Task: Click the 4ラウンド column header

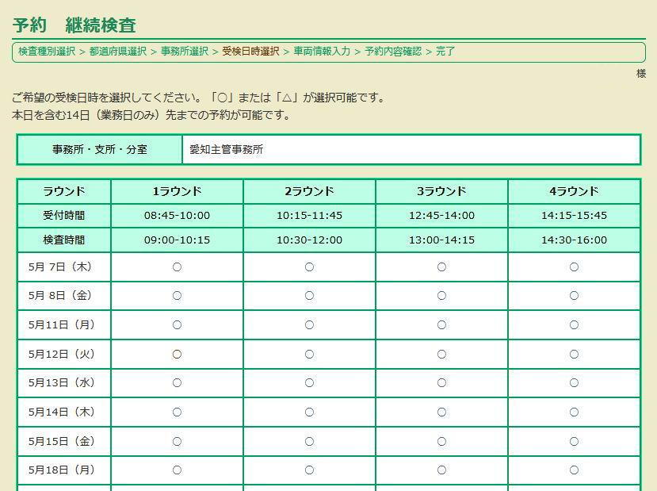Action: click(574, 191)
